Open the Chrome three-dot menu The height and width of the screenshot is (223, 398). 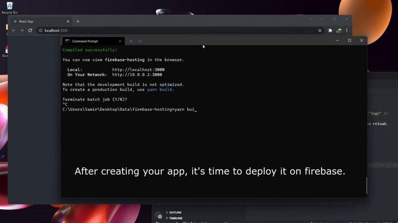point(347,30)
